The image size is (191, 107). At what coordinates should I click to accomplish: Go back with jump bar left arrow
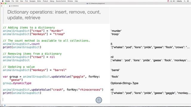[4, 6]
